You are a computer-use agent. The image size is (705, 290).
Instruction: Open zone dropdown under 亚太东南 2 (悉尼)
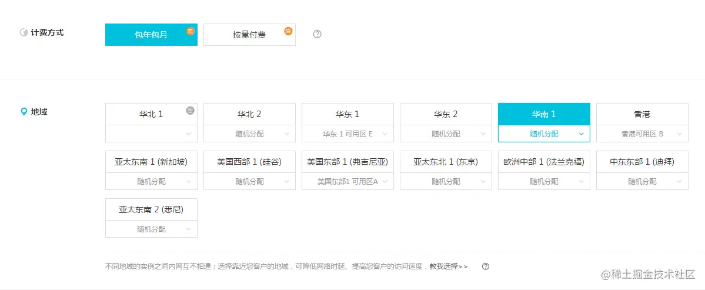tap(151, 229)
